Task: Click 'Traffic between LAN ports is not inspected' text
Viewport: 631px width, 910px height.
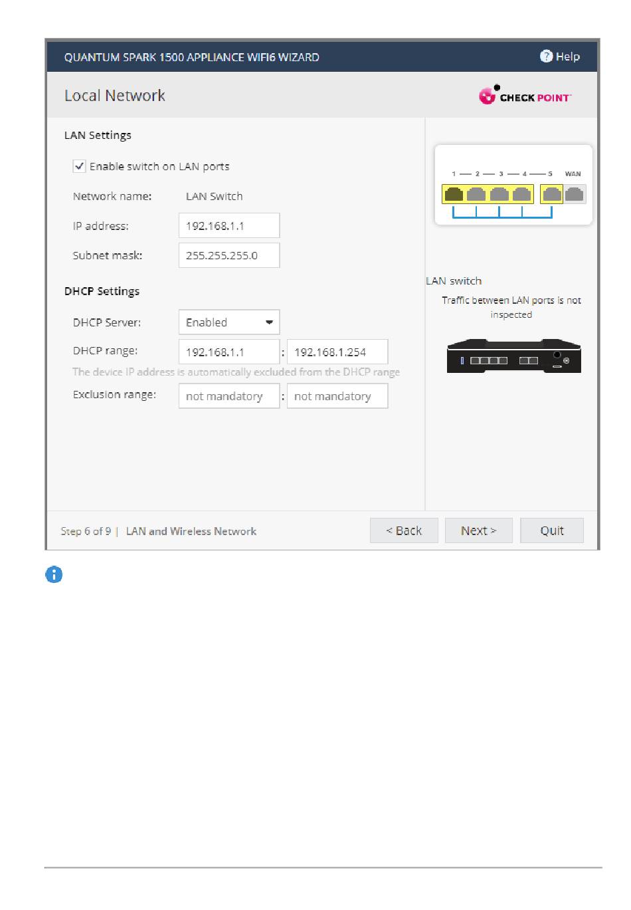Action: (x=511, y=307)
